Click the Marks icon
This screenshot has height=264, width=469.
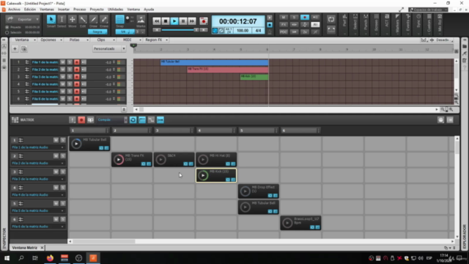(x=141, y=20)
